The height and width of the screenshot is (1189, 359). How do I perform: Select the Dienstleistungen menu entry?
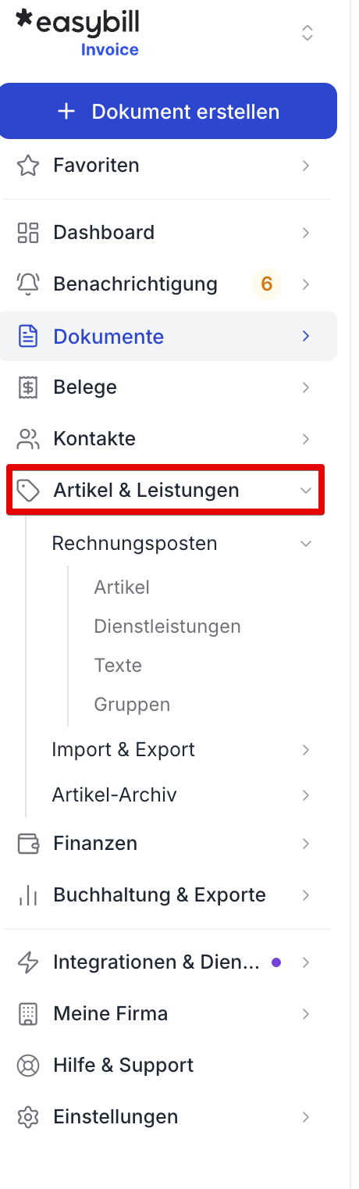pos(167,627)
